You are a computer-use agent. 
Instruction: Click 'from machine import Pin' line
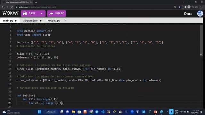point(34,31)
